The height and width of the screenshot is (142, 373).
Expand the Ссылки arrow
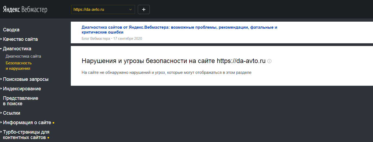tap(1, 113)
